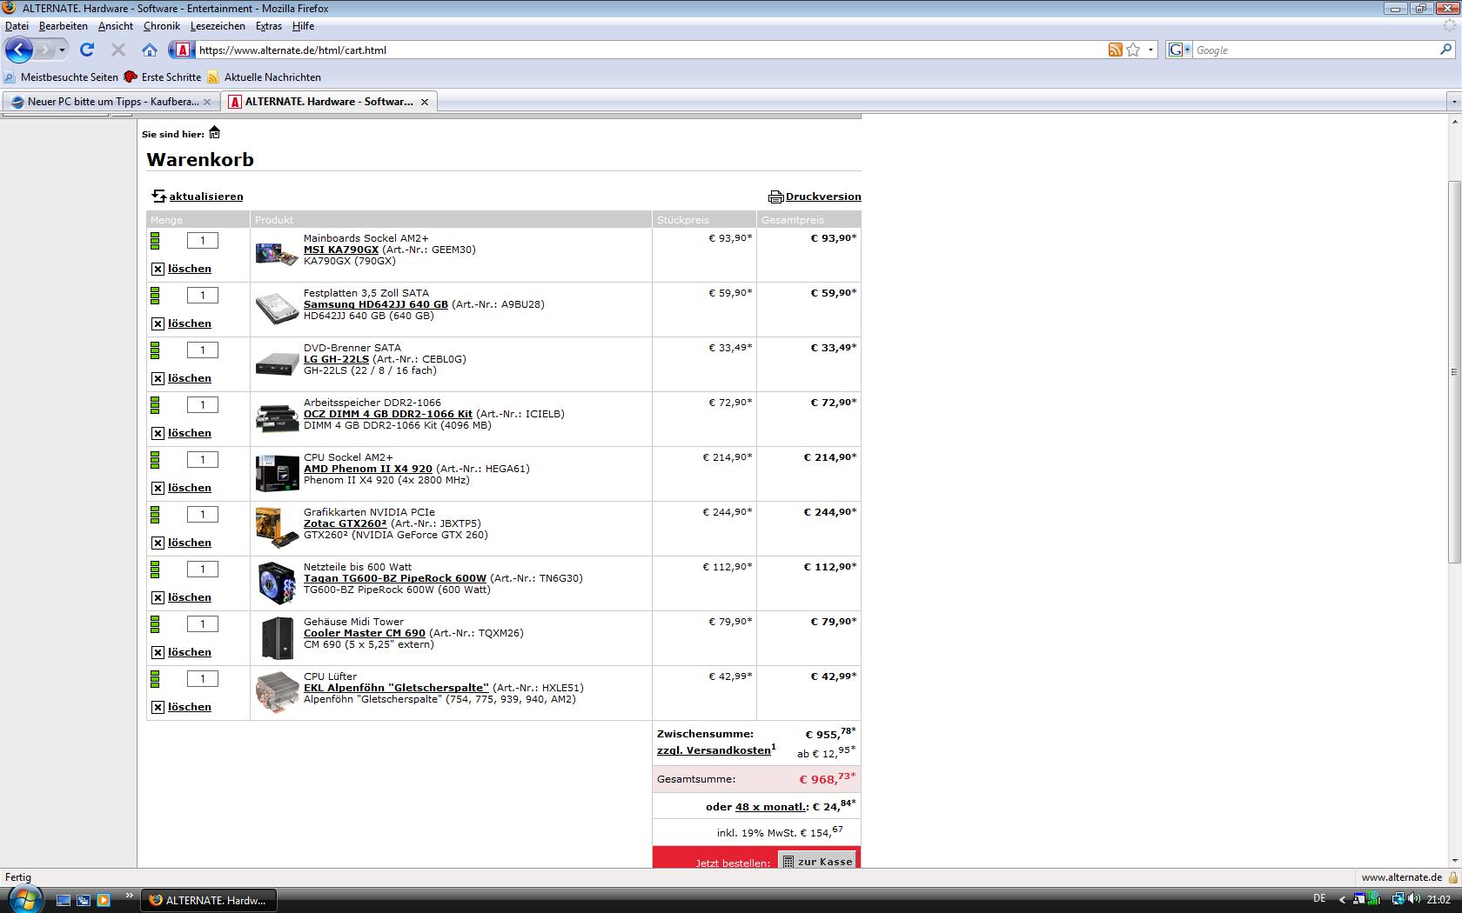Viewport: 1462px width, 913px height.
Task: Reload the page with refresh icon
Action: point(86,50)
